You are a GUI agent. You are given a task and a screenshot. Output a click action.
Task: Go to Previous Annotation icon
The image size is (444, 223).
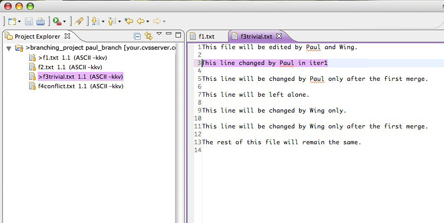111,22
